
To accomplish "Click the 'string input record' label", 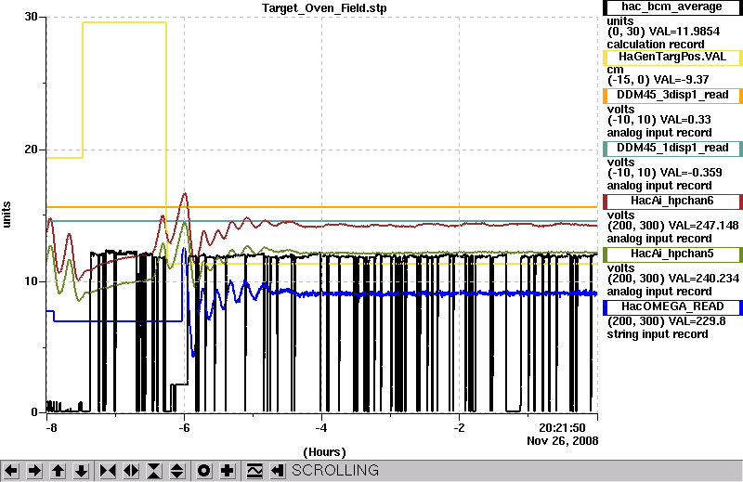I will click(x=658, y=334).
